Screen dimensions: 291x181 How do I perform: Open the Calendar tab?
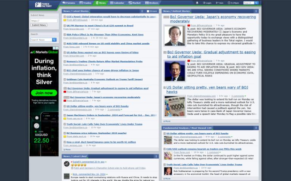pyautogui.click(x=117, y=3)
